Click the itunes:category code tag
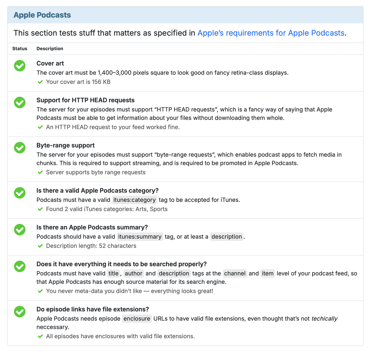370x352 pixels. (x=134, y=200)
